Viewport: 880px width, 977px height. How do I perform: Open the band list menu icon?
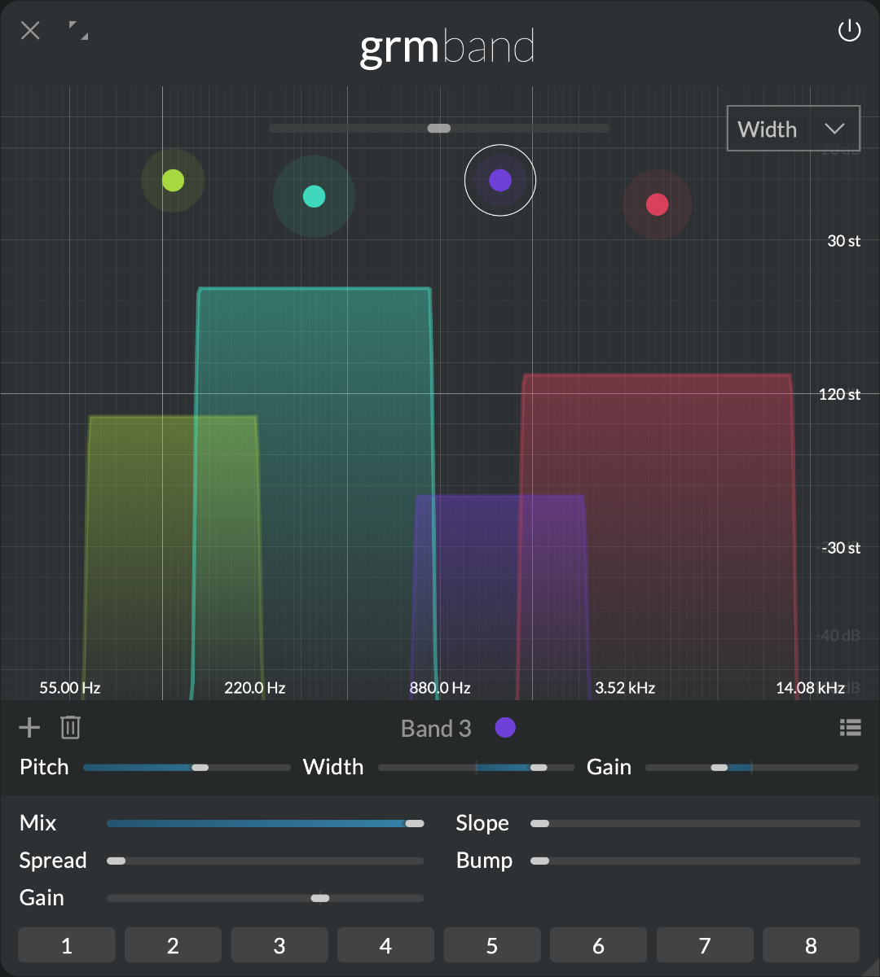point(850,727)
